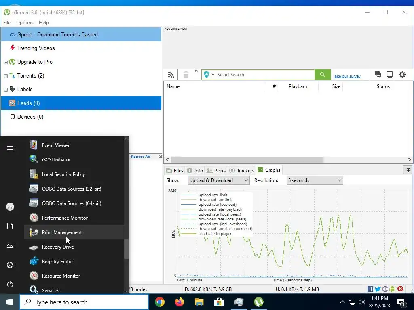The width and height of the screenshot is (414, 310).
Task: Open ODBC Data Sources (64-bit)
Action: pos(74,203)
